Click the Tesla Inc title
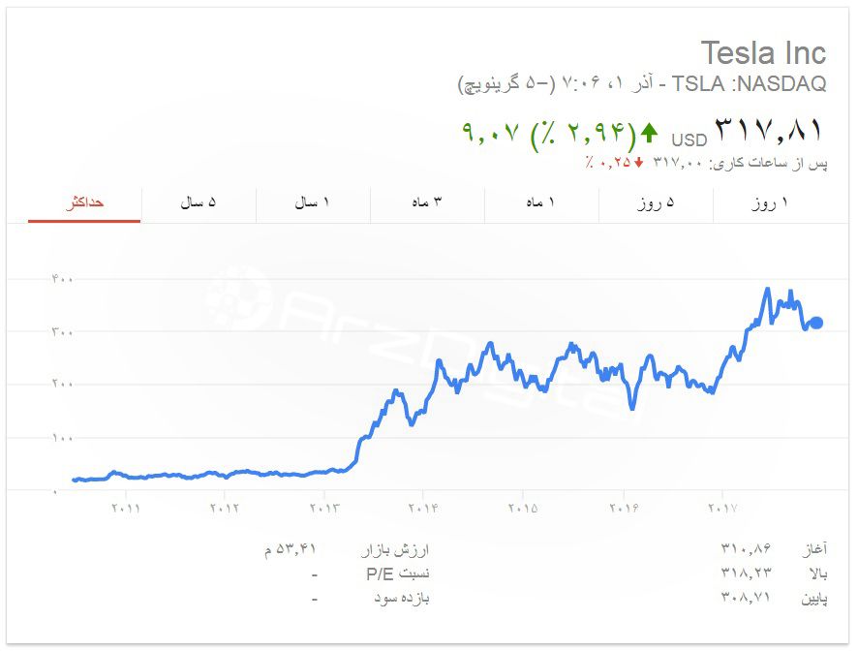The height and width of the screenshot is (651, 858). click(763, 52)
